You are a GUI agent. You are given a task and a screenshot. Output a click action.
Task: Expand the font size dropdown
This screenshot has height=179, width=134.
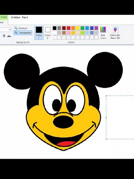[10, 30]
